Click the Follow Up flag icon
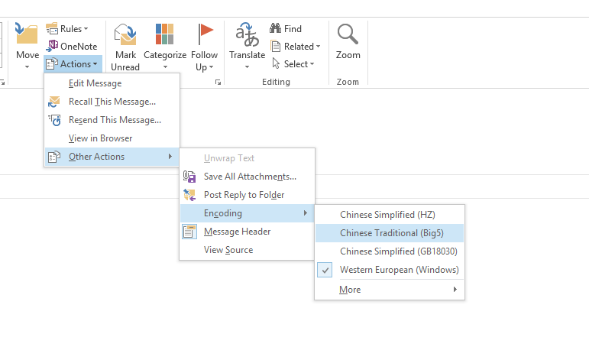The image size is (589, 347). (x=205, y=34)
